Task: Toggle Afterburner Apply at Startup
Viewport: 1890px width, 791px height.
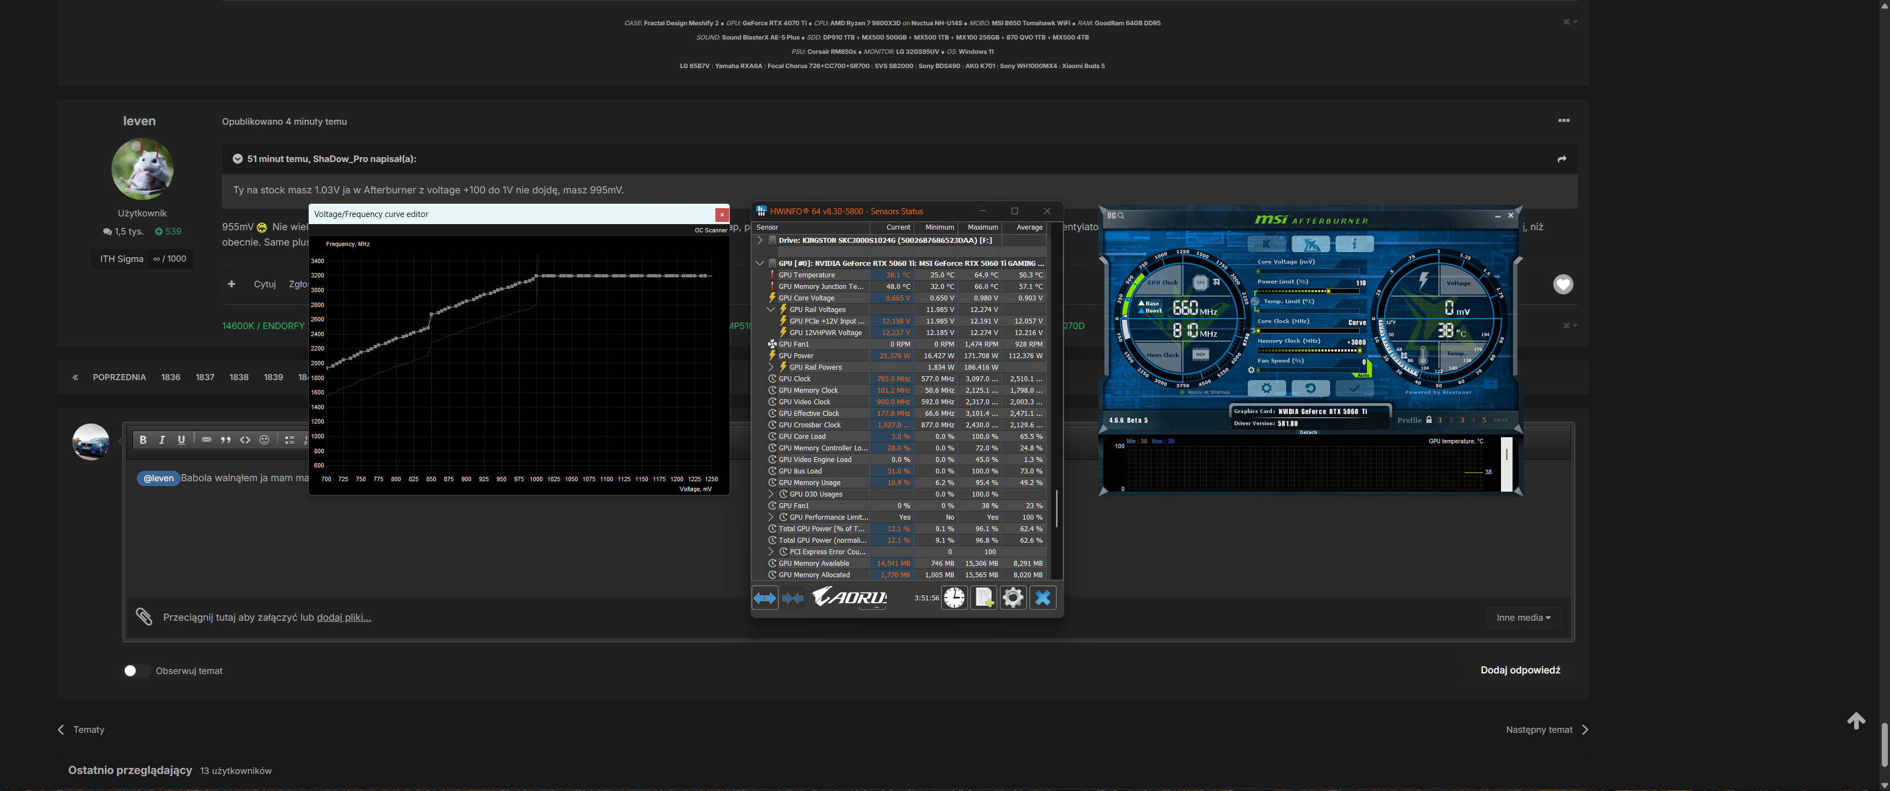Action: 1182,393
